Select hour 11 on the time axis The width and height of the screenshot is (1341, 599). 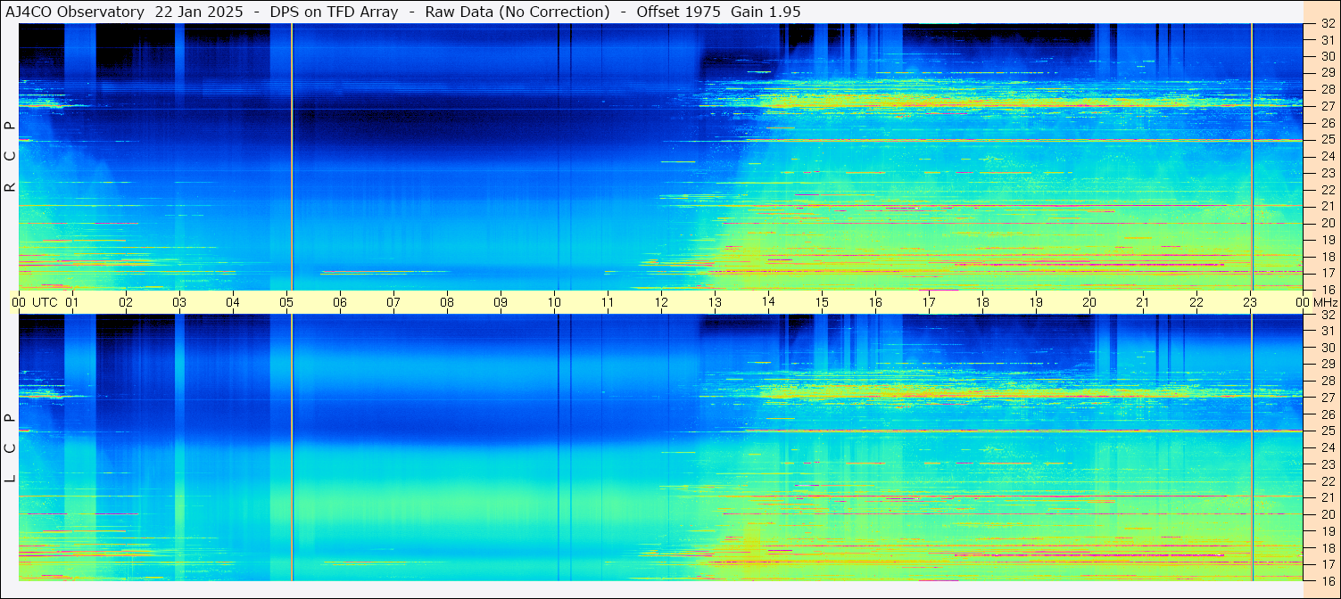point(608,302)
